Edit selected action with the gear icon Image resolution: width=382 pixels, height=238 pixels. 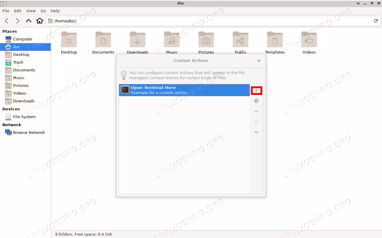(256, 101)
